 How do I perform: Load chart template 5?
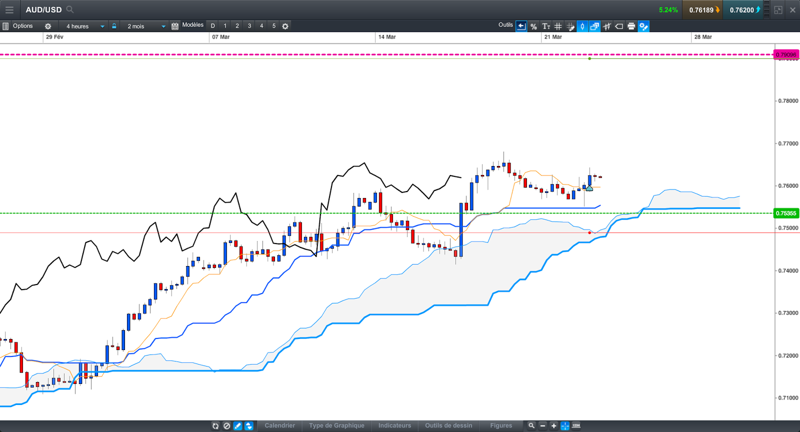[274, 26]
